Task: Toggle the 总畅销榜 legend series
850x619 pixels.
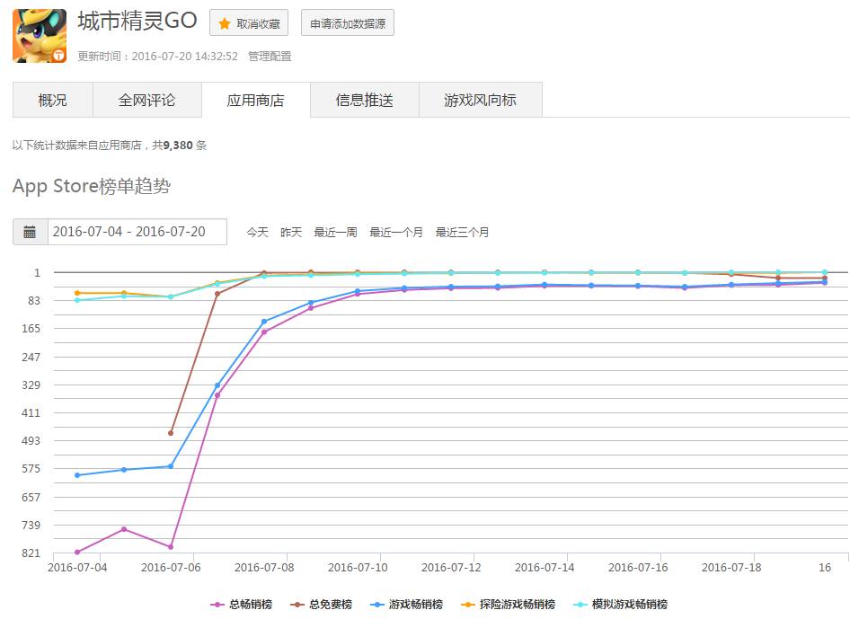Action: (241, 605)
